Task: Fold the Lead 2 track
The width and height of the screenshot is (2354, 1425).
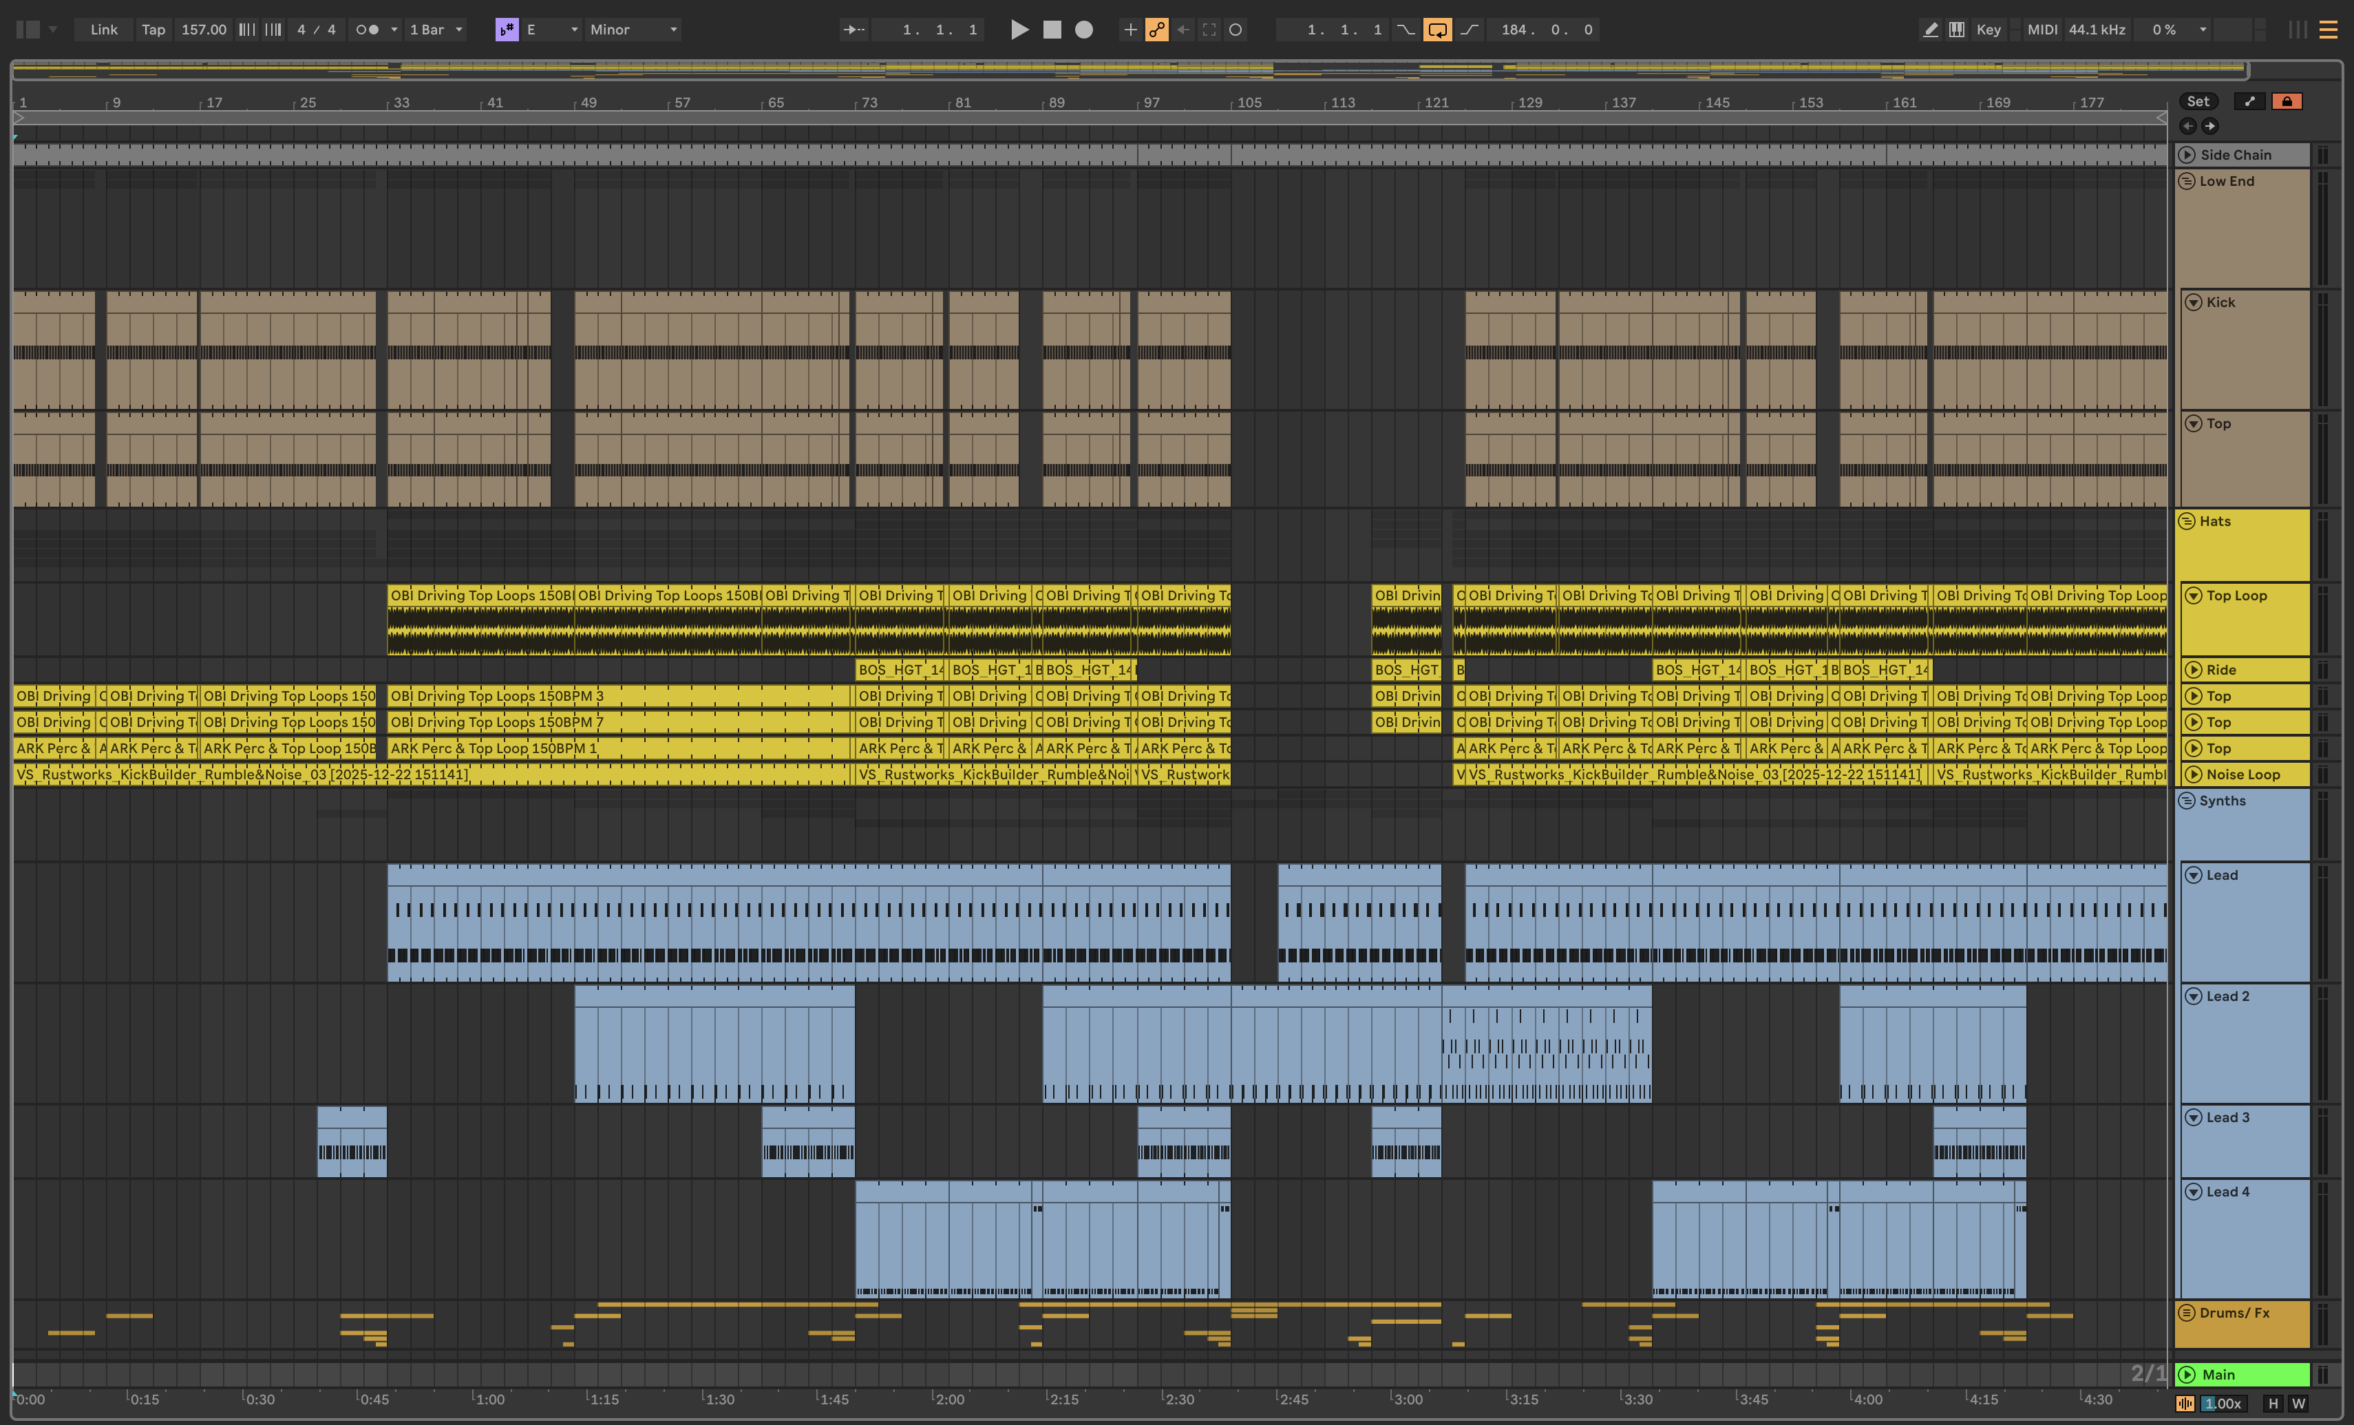Action: click(2194, 996)
